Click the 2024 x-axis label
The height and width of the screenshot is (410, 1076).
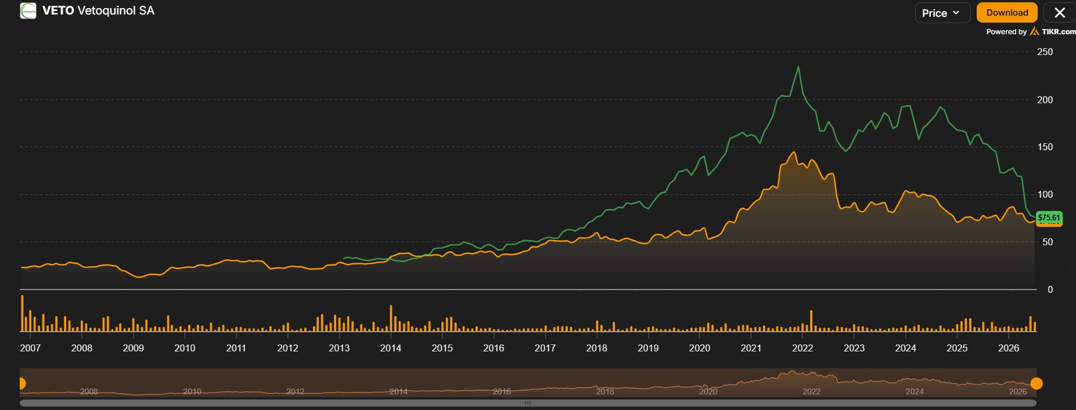905,348
